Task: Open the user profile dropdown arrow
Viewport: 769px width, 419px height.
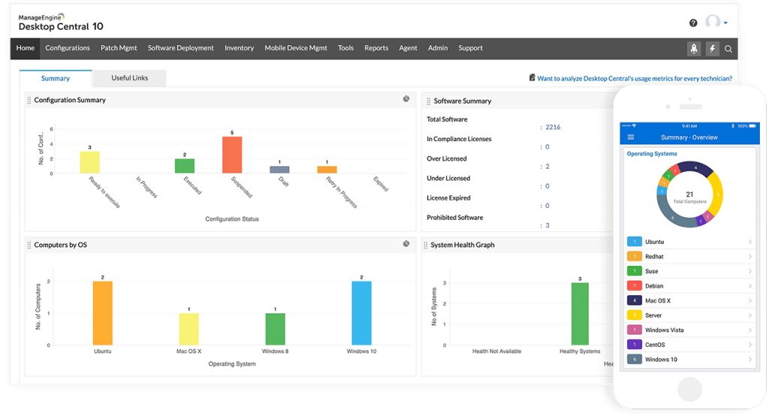Action: 725,23
